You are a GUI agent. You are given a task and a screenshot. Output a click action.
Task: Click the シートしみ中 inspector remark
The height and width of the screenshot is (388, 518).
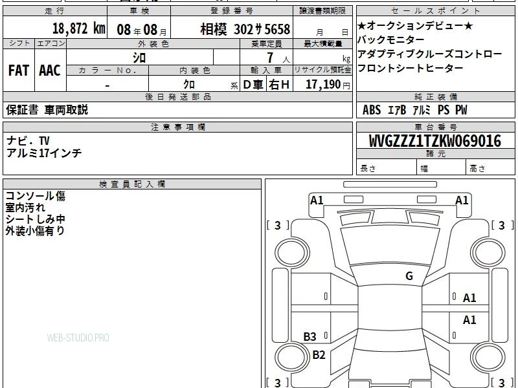pyautogui.click(x=36, y=219)
